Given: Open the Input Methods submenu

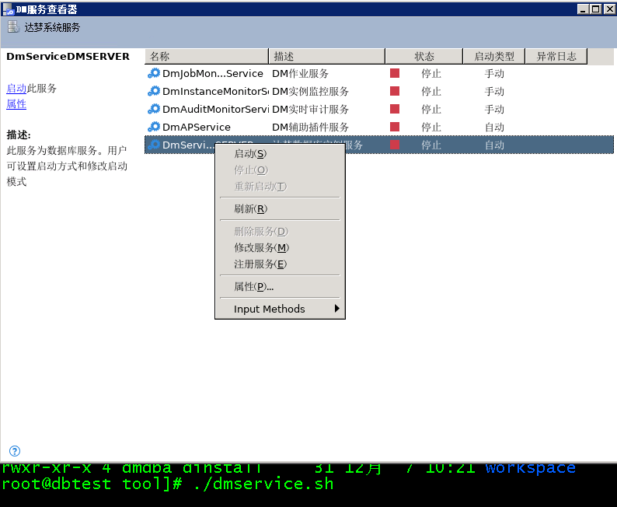Looking at the screenshot, I should click(x=280, y=309).
